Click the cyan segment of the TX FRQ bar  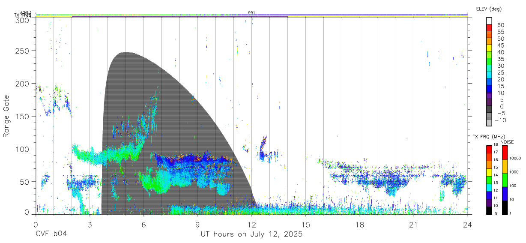489,187
